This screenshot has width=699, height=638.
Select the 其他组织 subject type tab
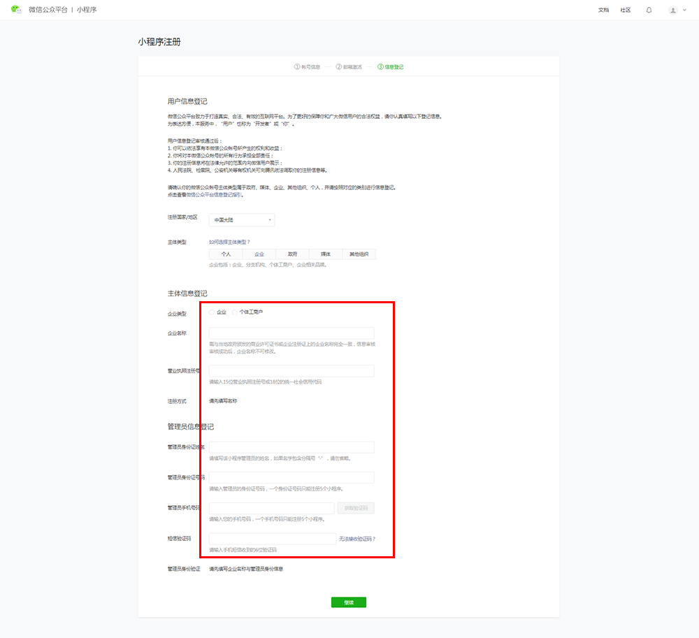(359, 254)
